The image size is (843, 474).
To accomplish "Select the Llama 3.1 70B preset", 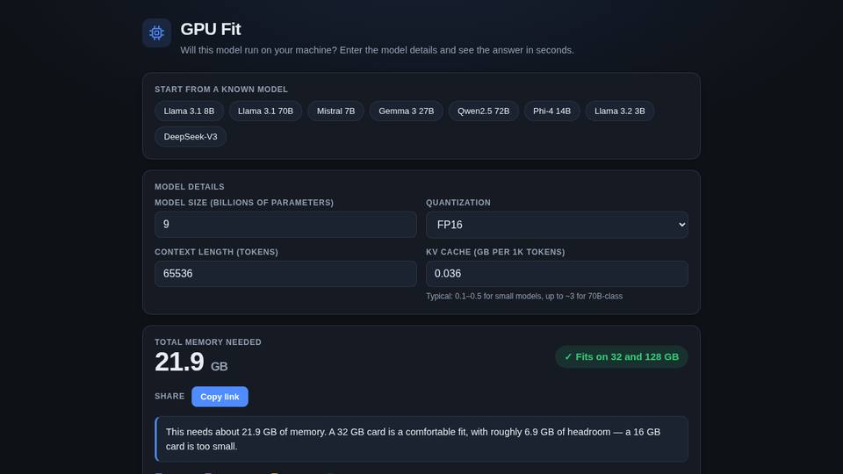I will (x=265, y=111).
